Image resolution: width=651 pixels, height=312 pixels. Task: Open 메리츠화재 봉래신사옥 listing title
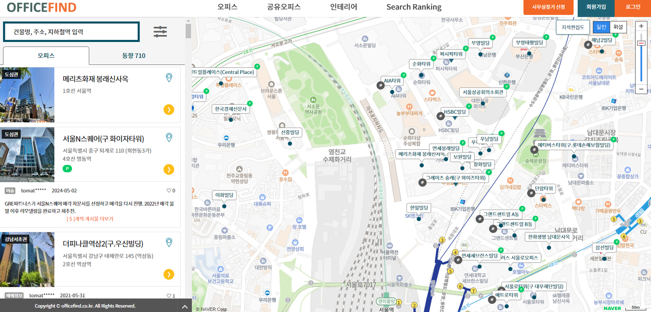95,79
